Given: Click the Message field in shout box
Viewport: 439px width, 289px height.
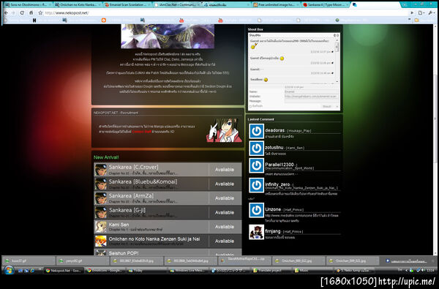Looking at the screenshot, I should point(312,101).
